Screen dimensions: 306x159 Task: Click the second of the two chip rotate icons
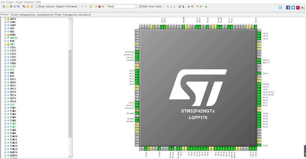pos(183,6)
